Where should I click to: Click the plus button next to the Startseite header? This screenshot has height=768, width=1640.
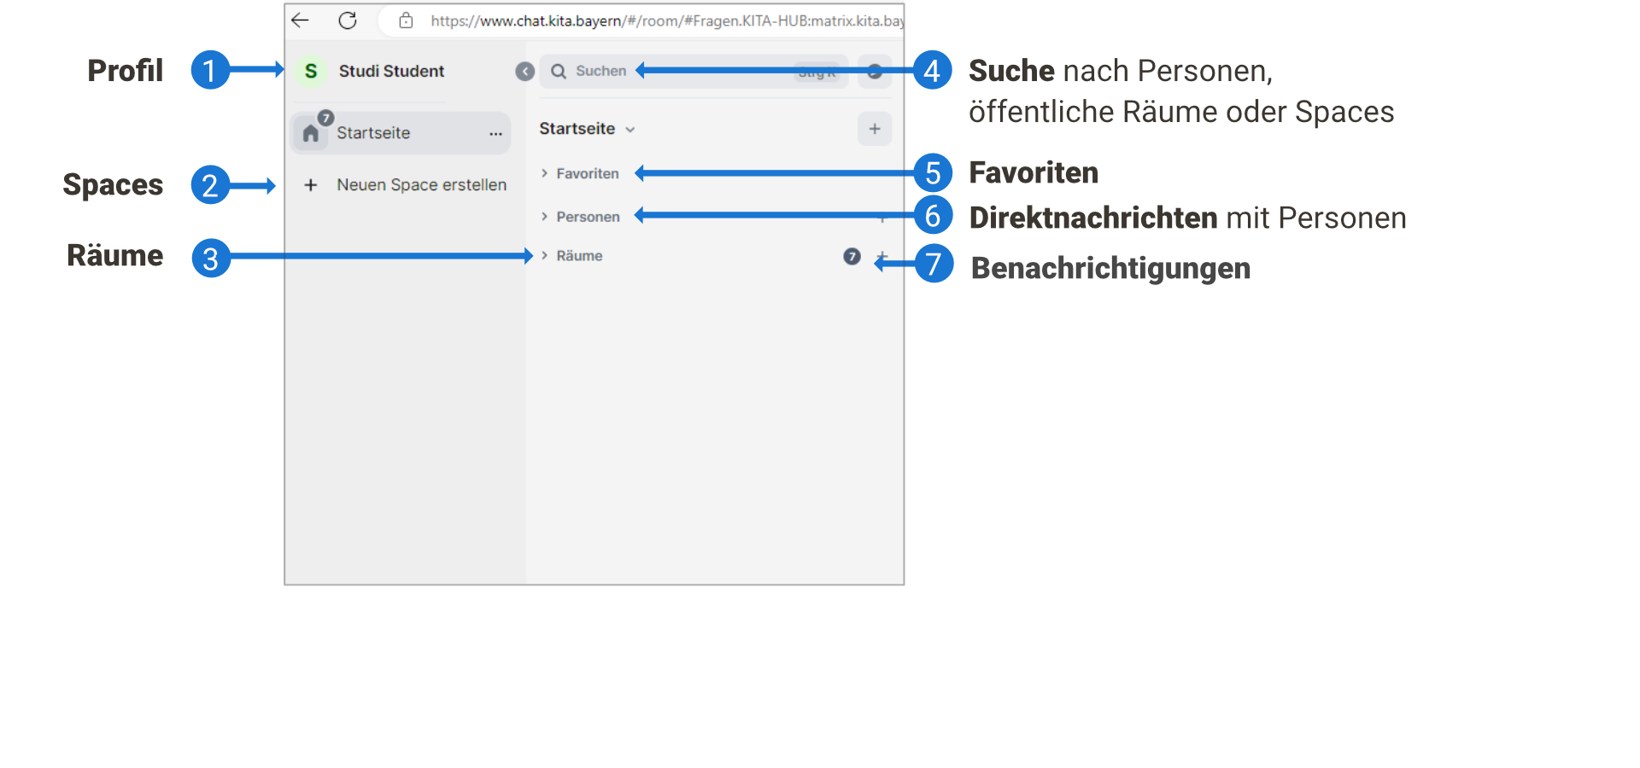click(875, 129)
